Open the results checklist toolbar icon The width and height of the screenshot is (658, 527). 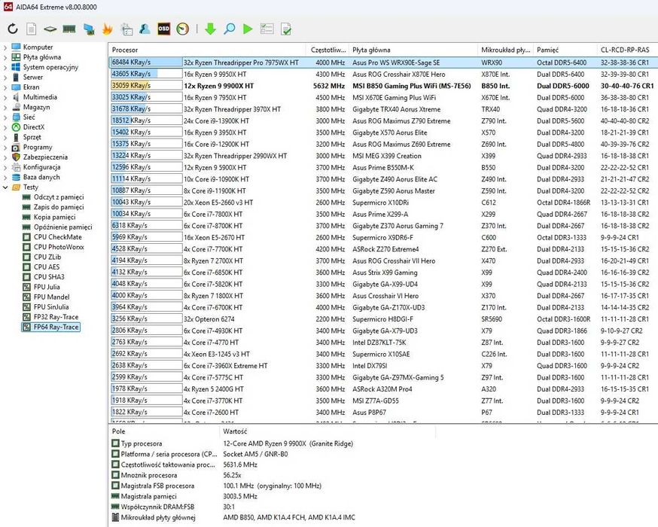pos(267,29)
